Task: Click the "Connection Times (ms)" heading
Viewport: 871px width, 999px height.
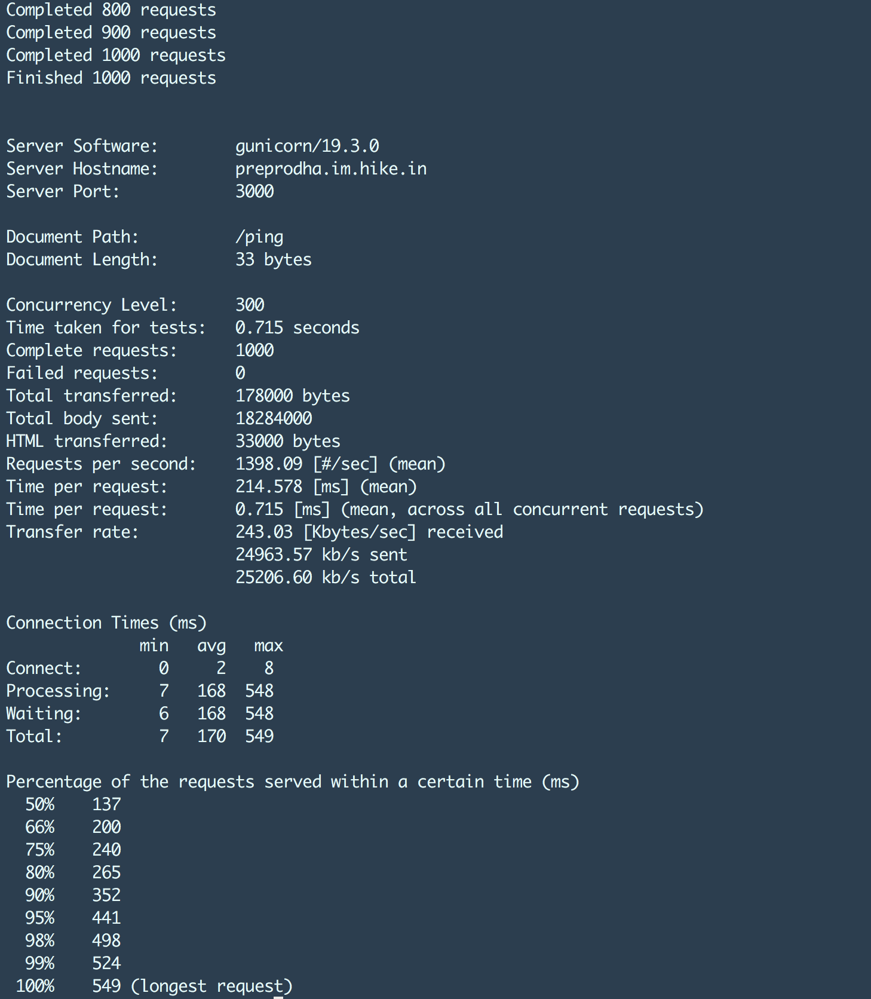Action: pyautogui.click(x=106, y=623)
